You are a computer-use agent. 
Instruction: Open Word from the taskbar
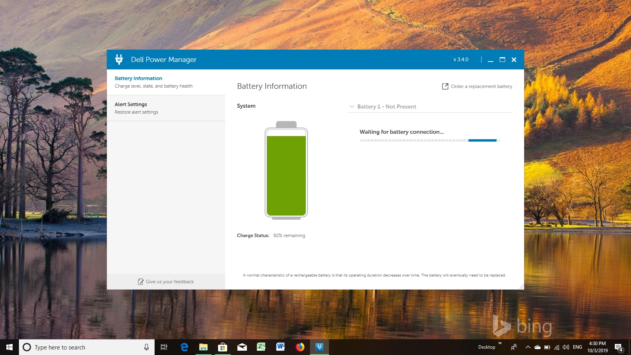click(280, 347)
